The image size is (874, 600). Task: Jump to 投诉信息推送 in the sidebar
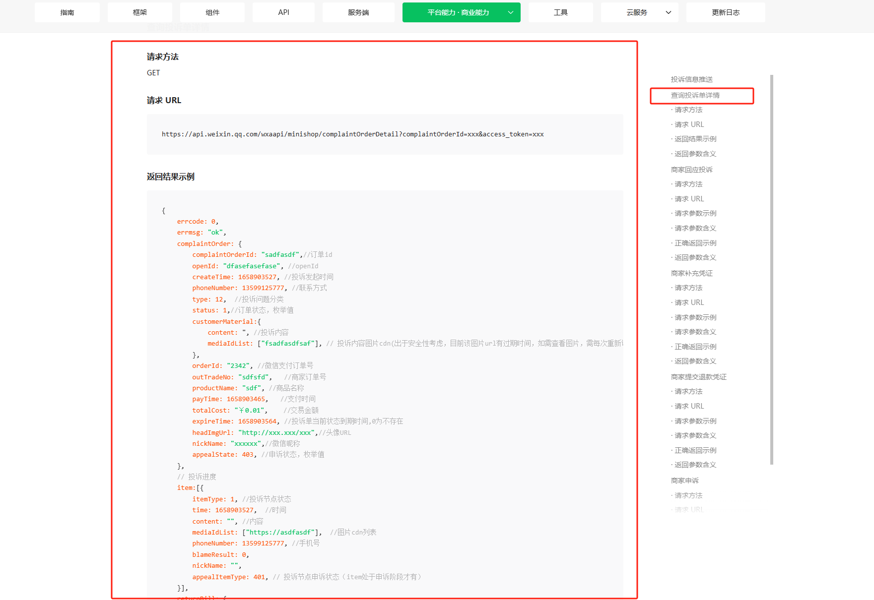(x=692, y=79)
